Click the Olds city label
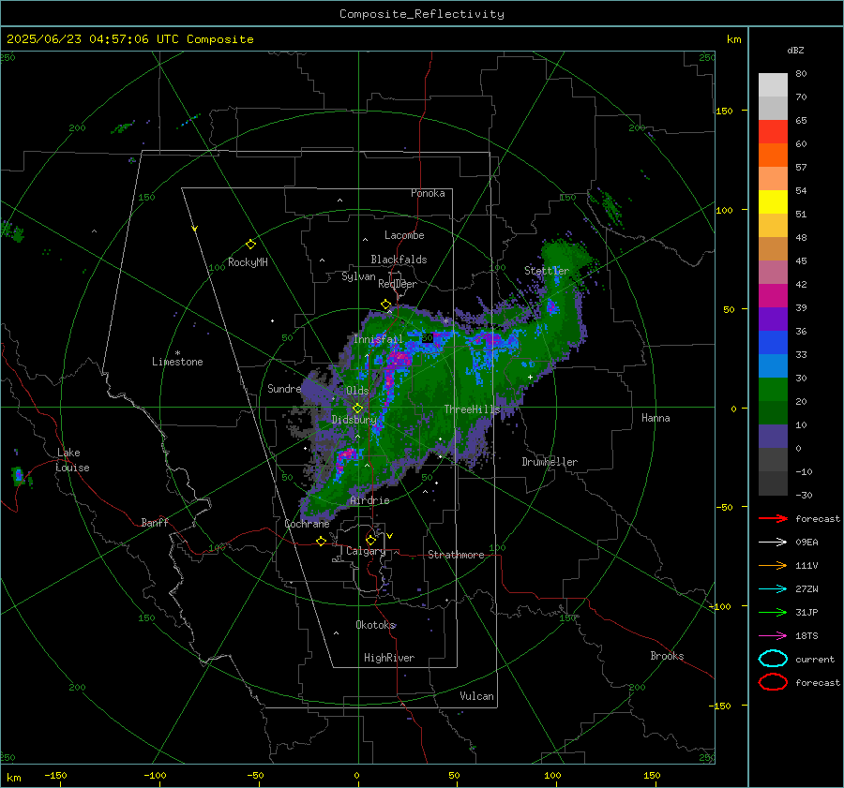Screen dimensions: 844x788 (x=357, y=391)
